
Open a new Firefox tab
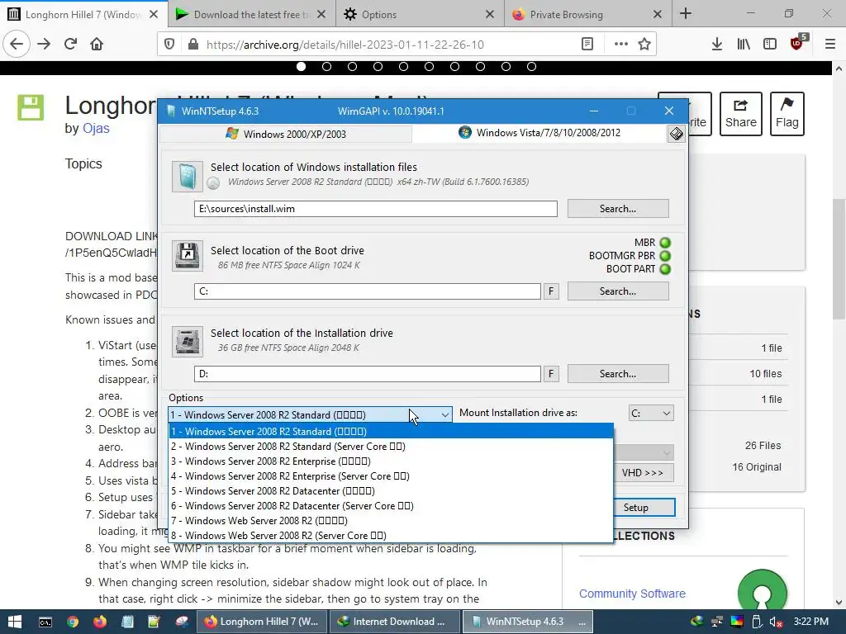(x=686, y=14)
